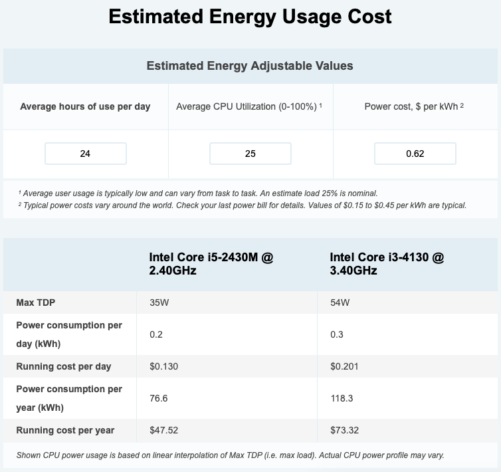Click the 54W Max TDP value
This screenshot has height=472, width=501.
click(x=340, y=302)
